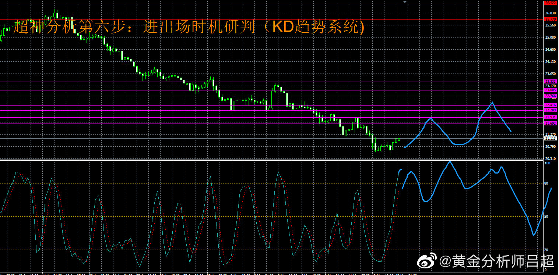Click the @黄金分析师吕超 watermark text
The image size is (559, 275).
point(497,261)
